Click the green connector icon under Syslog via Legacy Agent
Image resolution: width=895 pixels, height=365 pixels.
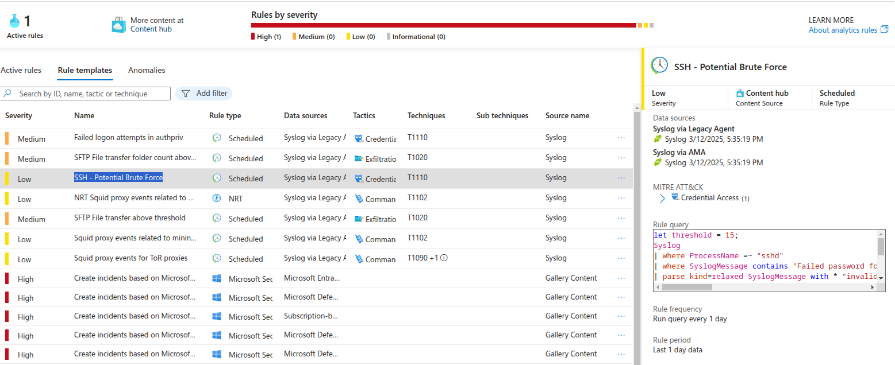click(x=658, y=139)
